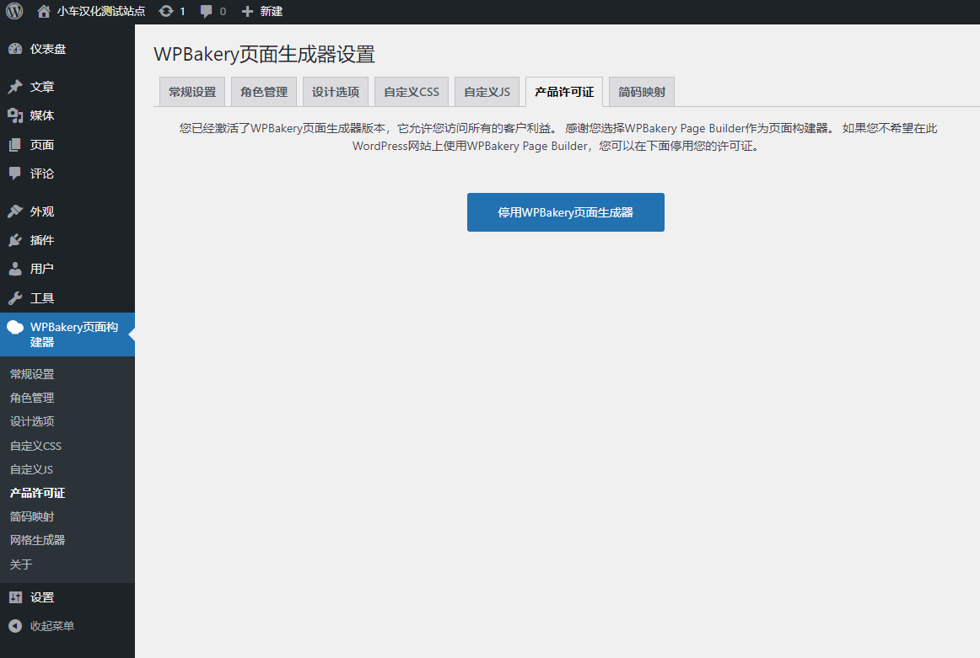Open 角色管理 in sidebar submenu
This screenshot has width=980, height=658.
32,398
